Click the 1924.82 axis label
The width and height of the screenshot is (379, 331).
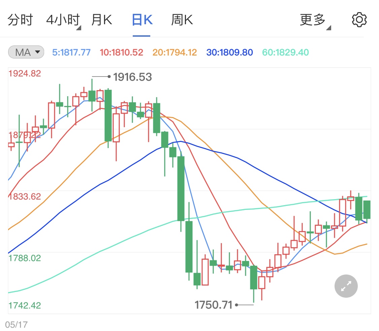tap(25, 74)
